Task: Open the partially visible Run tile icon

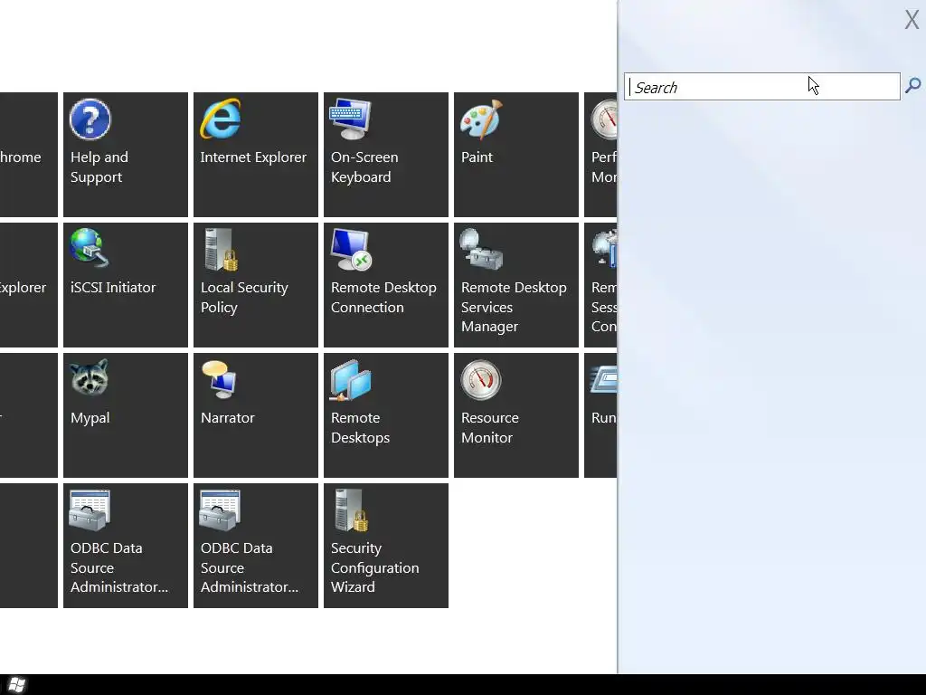Action: [603, 379]
